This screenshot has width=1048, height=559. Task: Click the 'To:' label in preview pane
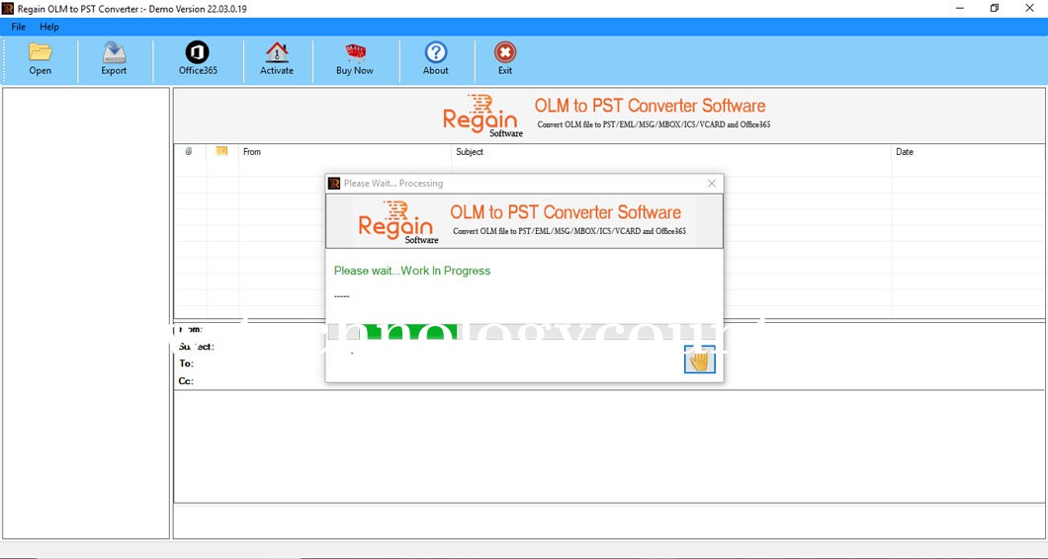tap(187, 364)
